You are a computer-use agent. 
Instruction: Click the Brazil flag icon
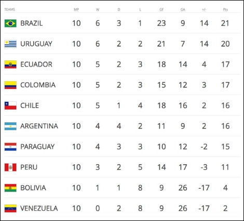point(10,23)
